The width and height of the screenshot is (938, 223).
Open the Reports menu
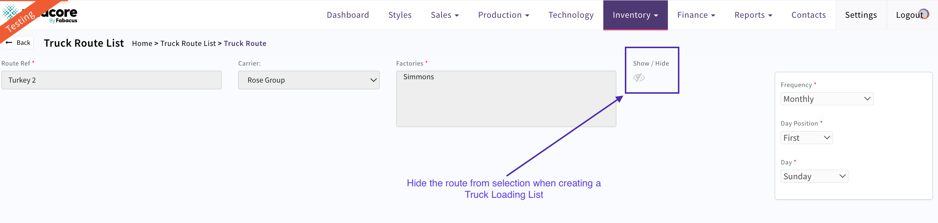753,15
